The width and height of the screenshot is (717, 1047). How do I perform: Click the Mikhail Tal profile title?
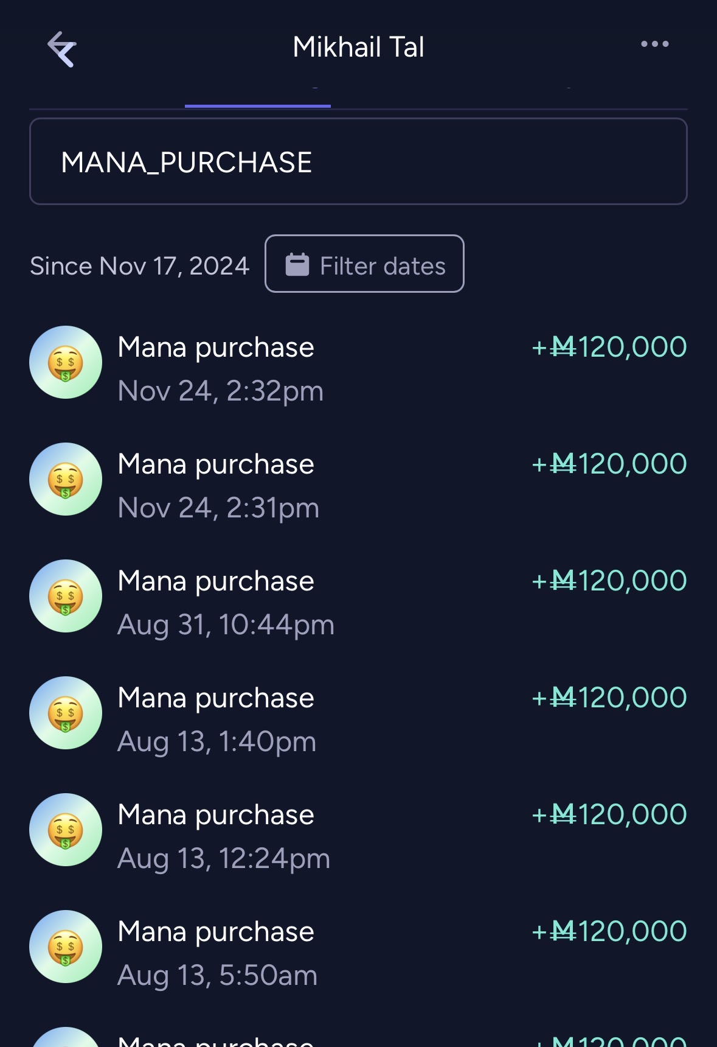point(358,47)
